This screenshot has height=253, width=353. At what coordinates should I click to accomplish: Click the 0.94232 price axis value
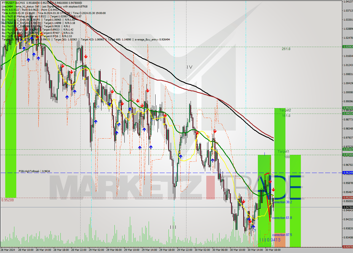pyautogui.click(x=348, y=219)
